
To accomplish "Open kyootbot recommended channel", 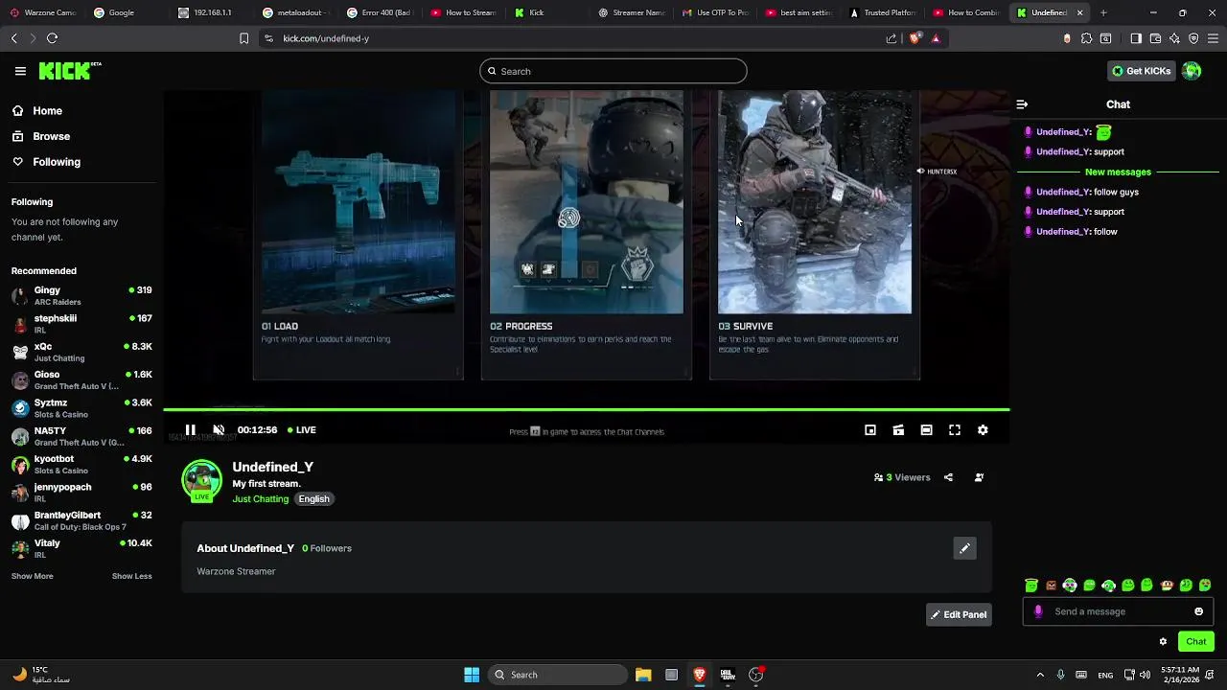I will 81,465.
